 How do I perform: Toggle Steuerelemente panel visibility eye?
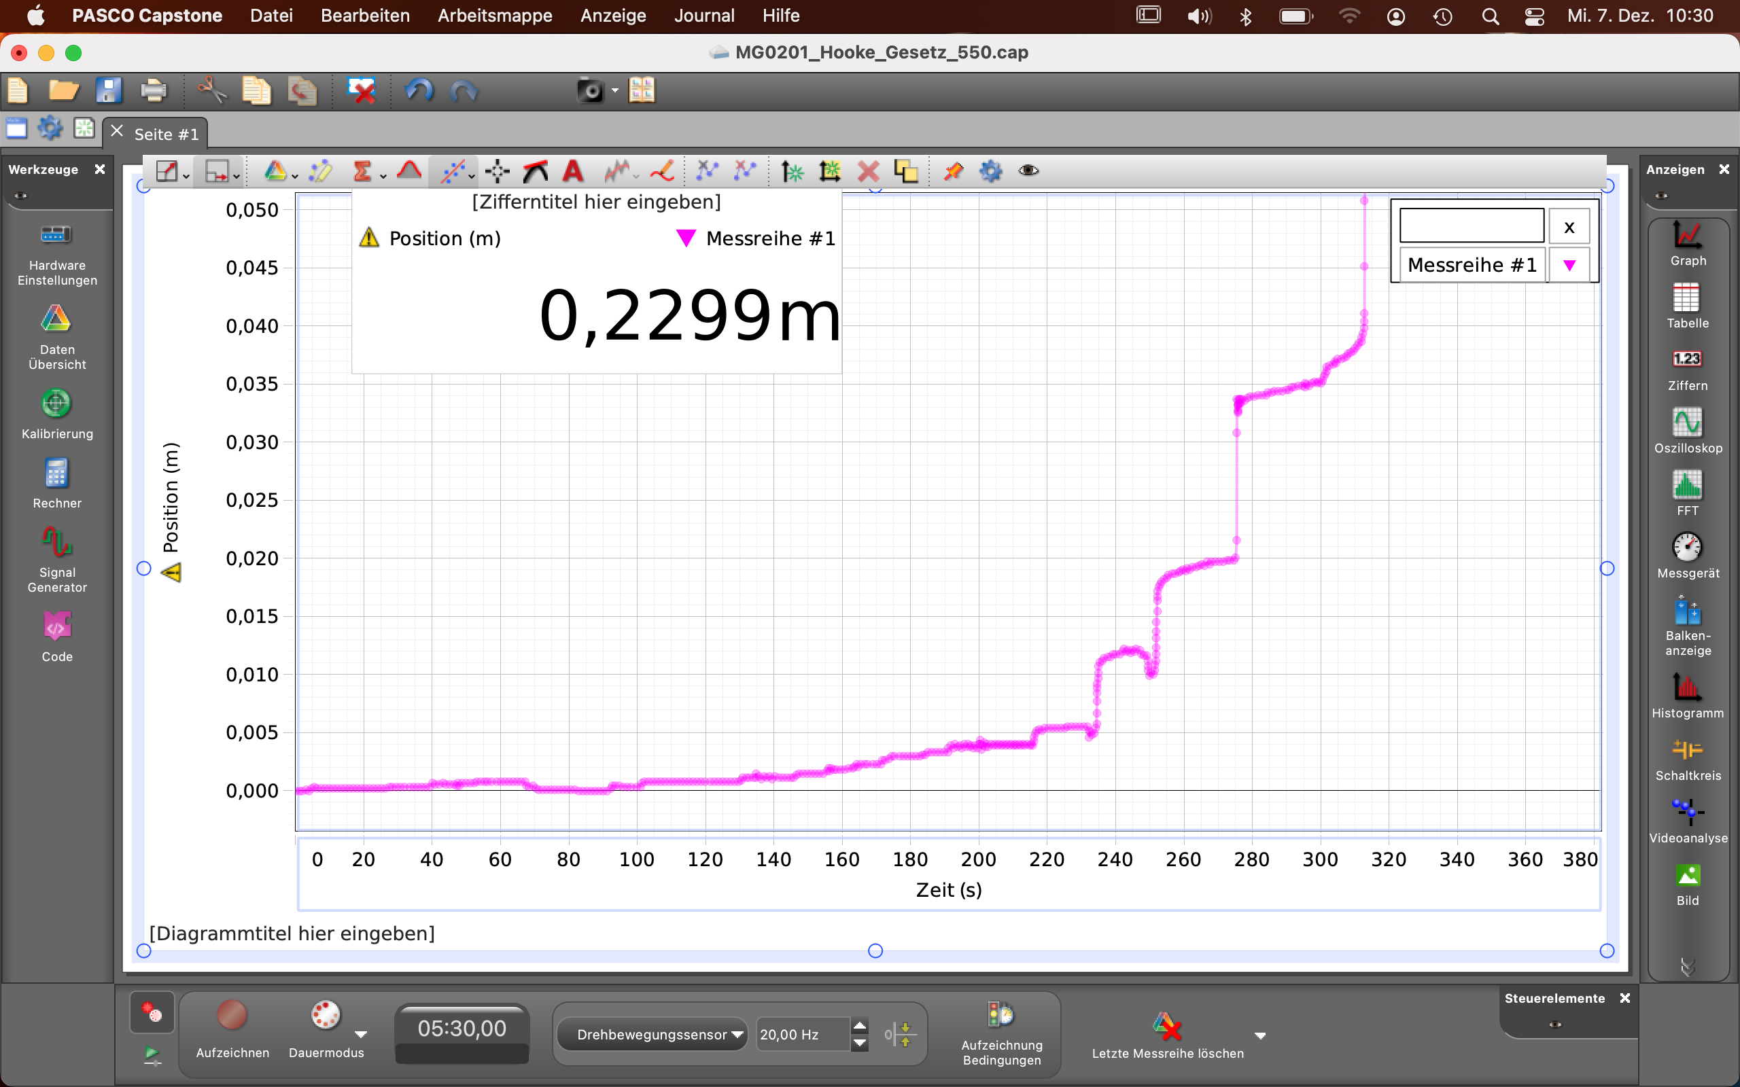pyautogui.click(x=1555, y=1024)
